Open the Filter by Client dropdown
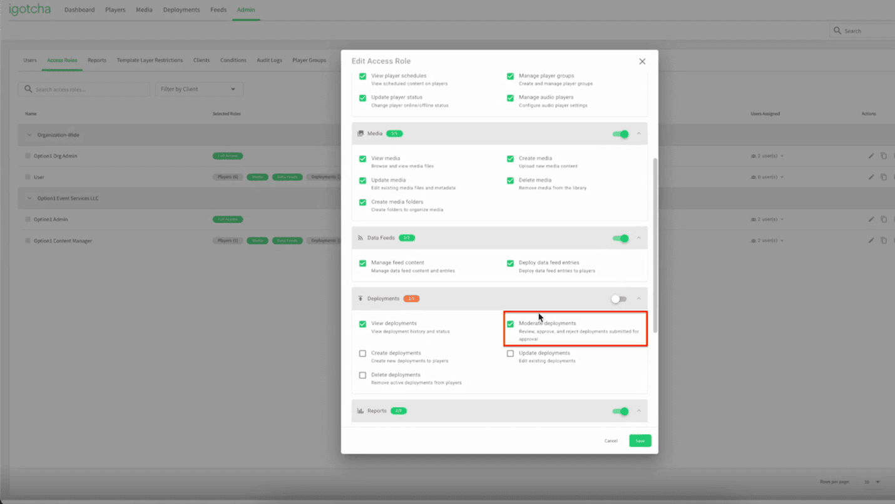 pos(199,89)
